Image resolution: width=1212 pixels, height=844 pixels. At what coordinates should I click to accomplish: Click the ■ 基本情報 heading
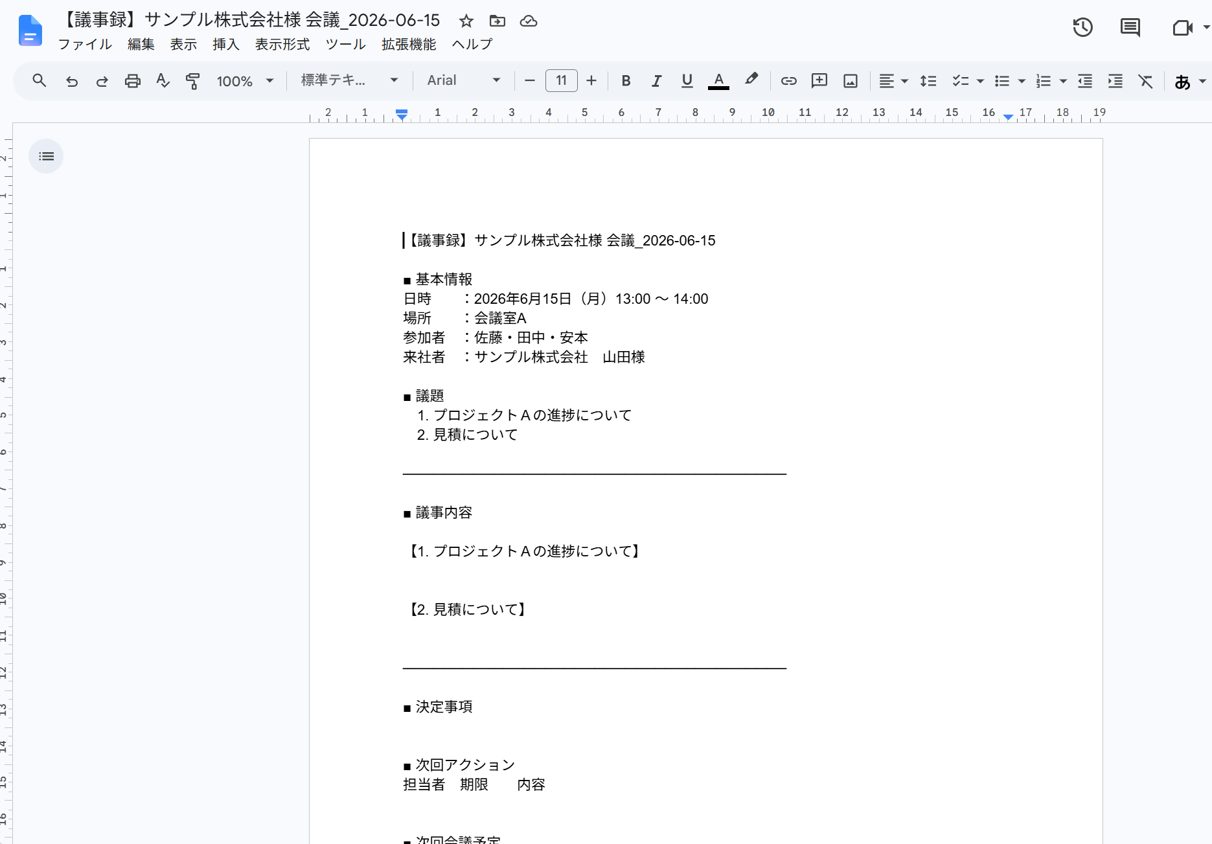pyautogui.click(x=438, y=279)
